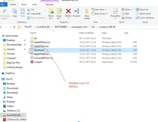Click the Move to folder icon
This screenshot has height=122, width=158.
51,11
